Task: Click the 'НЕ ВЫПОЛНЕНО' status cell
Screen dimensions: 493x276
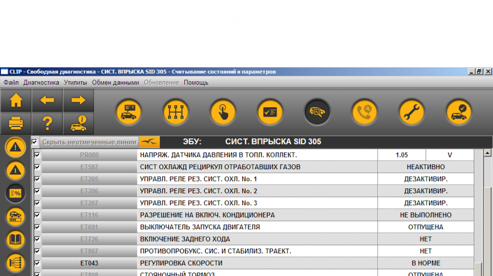Action: (426, 215)
